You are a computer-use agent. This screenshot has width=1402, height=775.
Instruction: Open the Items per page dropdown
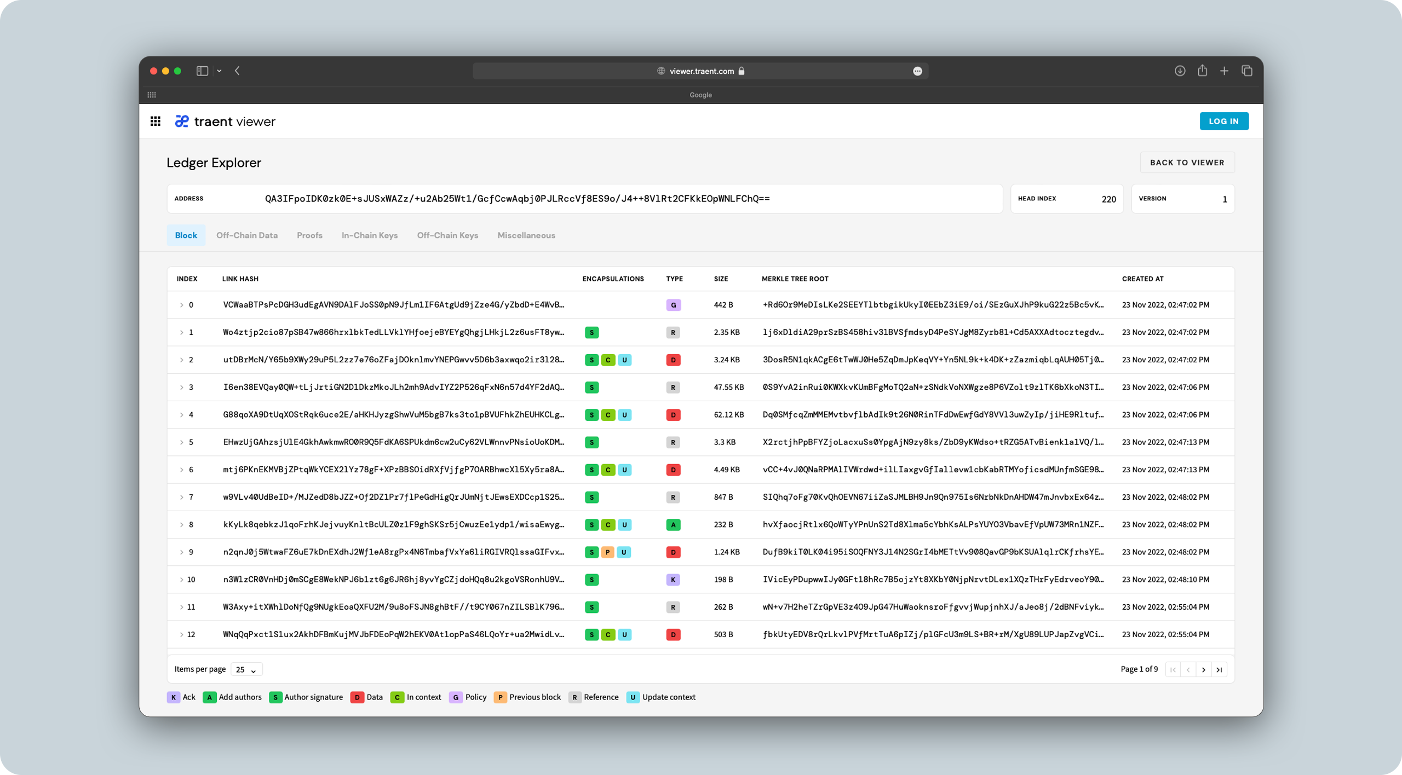[245, 669]
